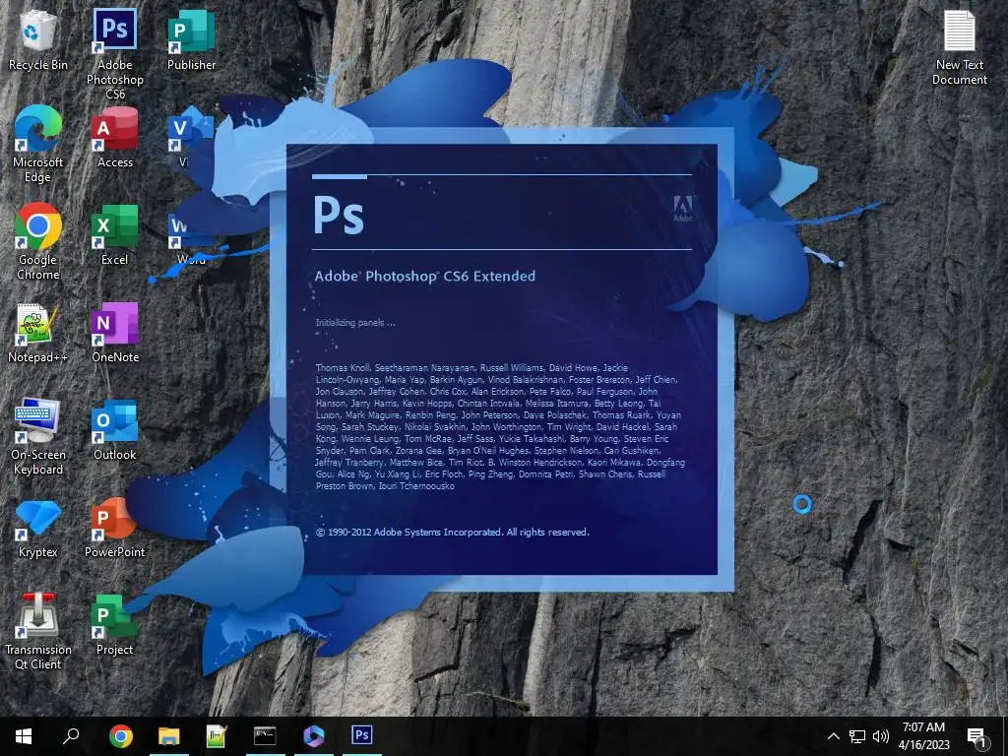Select the Project desktop shortcut
Screen dimensions: 1008x756
coord(115,625)
